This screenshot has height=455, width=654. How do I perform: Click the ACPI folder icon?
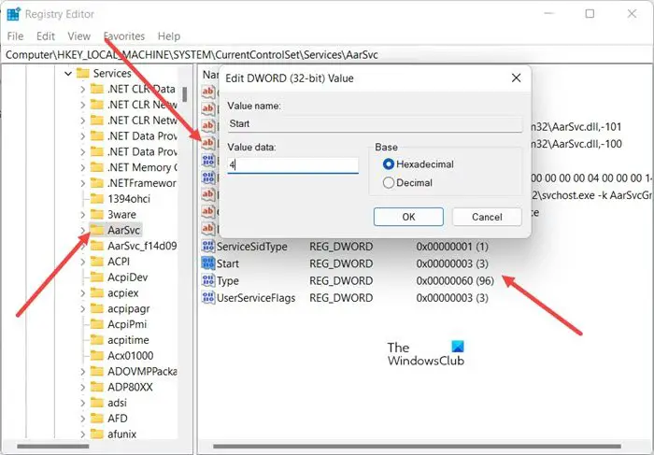pyautogui.click(x=97, y=262)
